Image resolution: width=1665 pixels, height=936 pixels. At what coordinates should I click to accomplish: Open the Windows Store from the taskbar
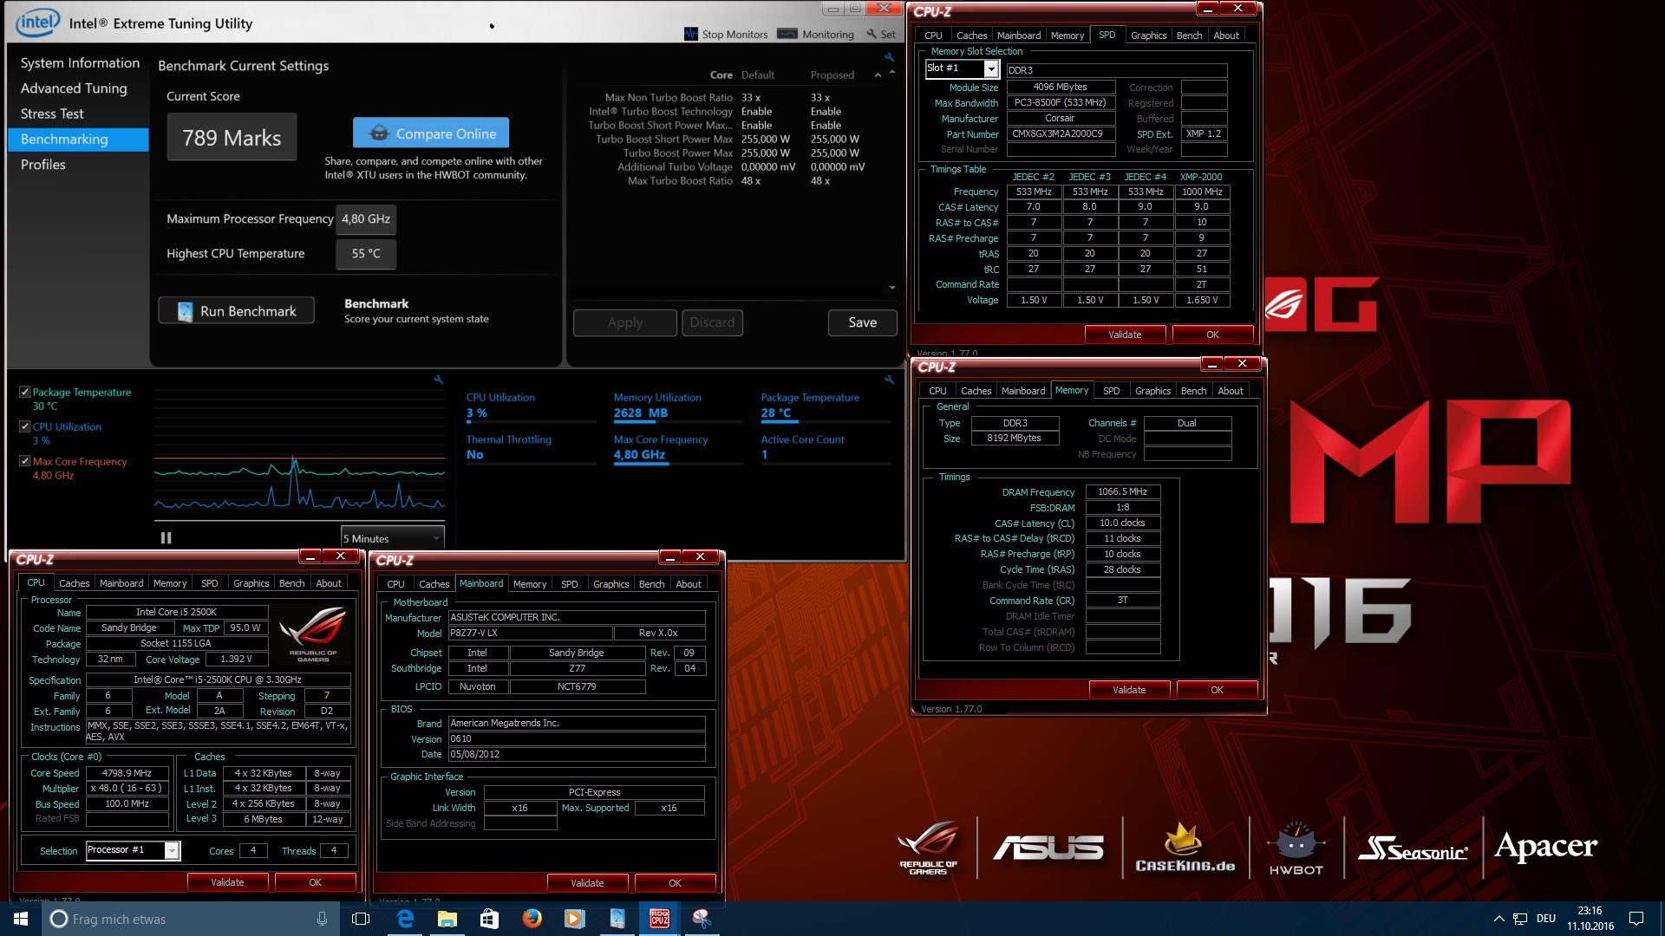489,919
